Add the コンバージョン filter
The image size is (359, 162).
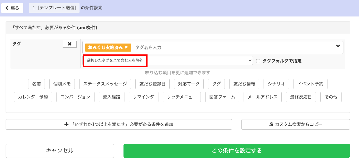75,97
